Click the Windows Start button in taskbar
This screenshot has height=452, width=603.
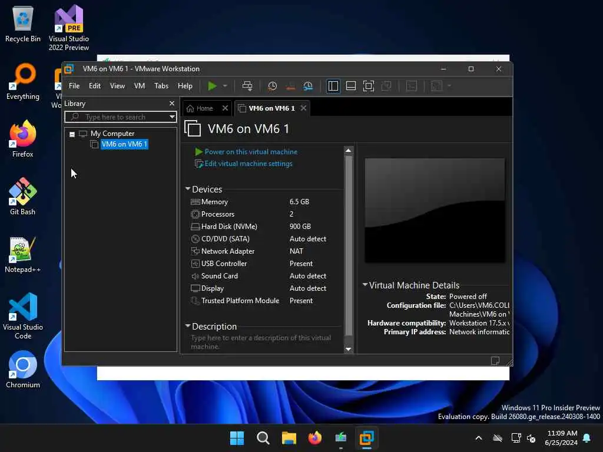(237, 438)
